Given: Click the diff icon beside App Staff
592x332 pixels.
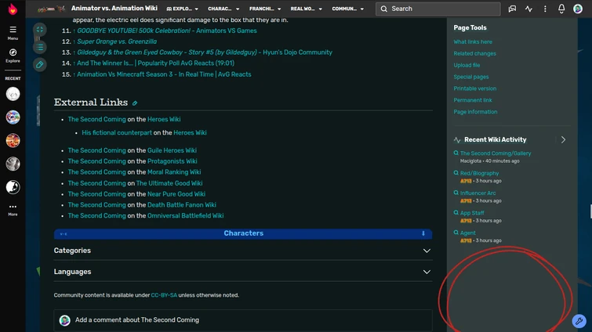Looking at the screenshot, I should click(456, 212).
